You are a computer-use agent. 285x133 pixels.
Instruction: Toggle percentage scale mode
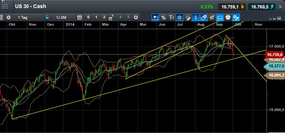(x=163, y=18)
